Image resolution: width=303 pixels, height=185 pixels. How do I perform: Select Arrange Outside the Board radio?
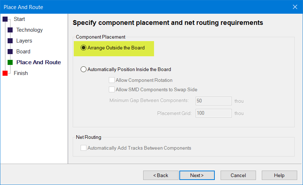coord(84,48)
